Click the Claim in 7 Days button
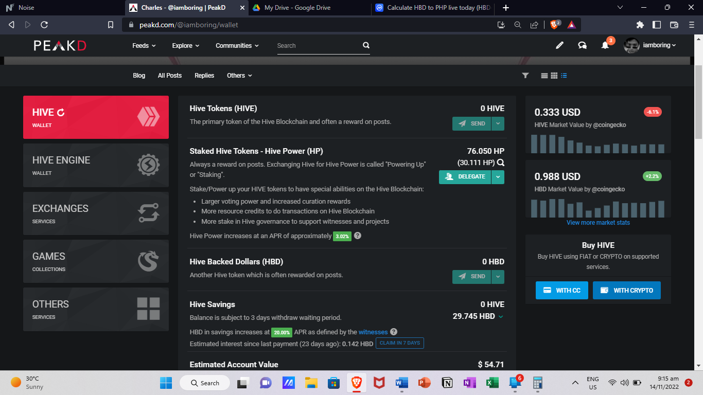703x395 pixels. (400, 343)
